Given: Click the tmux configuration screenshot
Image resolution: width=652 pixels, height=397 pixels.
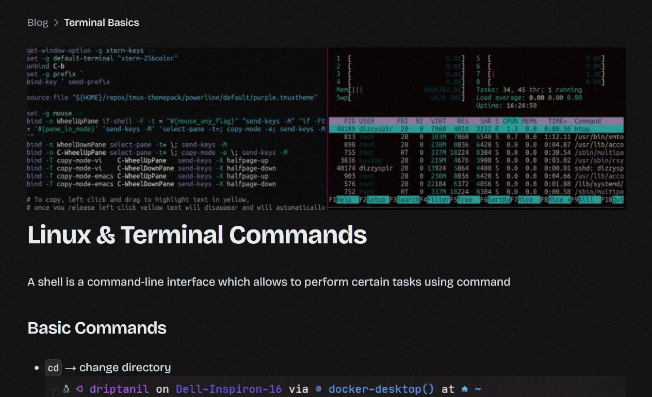Looking at the screenshot, I should point(175,128).
